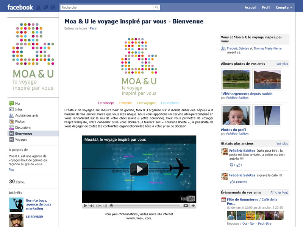Answer 'Oui' to the event invitation
The width and height of the screenshot is (303, 227).
(244, 224)
